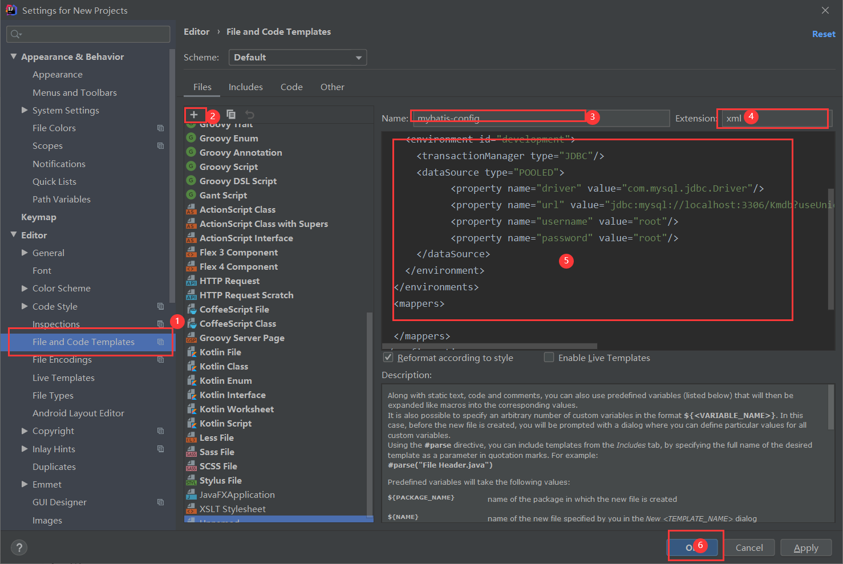Toggle Reformat according to style checkbox
This screenshot has width=843, height=564.
click(388, 358)
